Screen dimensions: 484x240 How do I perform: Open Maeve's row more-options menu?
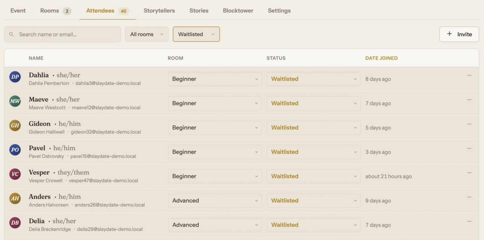click(469, 100)
